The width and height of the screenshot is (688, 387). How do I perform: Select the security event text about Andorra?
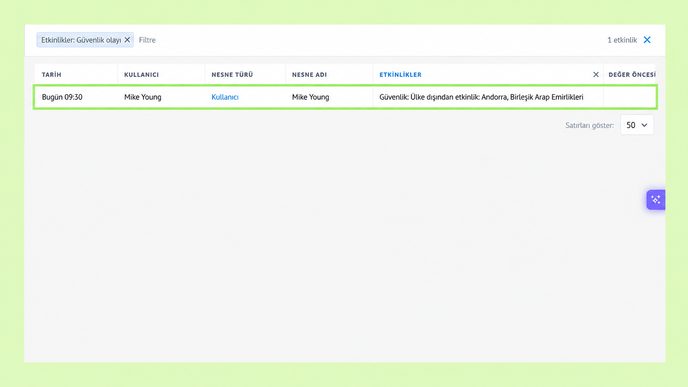click(481, 97)
